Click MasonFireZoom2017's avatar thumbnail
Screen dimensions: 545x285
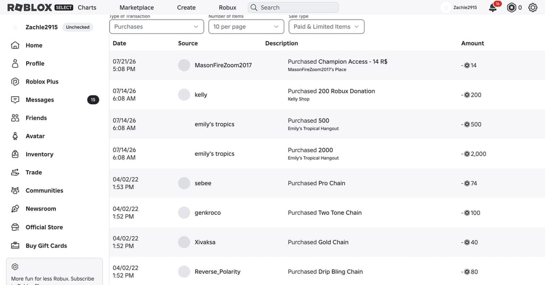click(x=184, y=65)
